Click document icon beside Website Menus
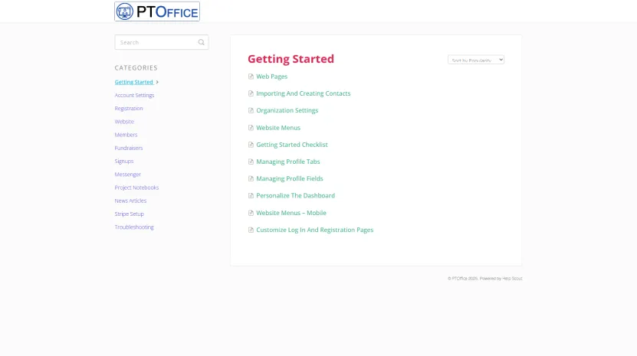The width and height of the screenshot is (637, 356). pos(251,127)
